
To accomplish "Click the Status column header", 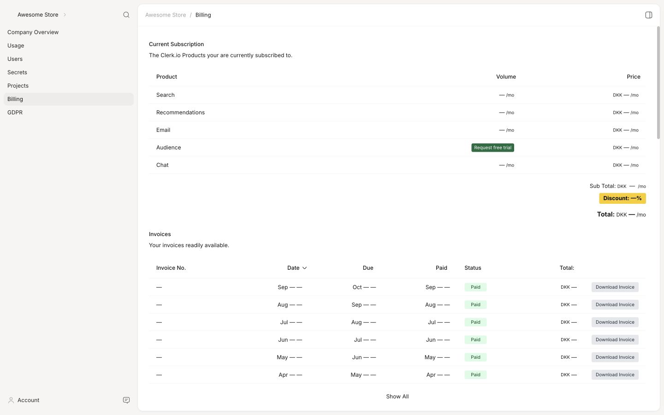I will (x=473, y=268).
